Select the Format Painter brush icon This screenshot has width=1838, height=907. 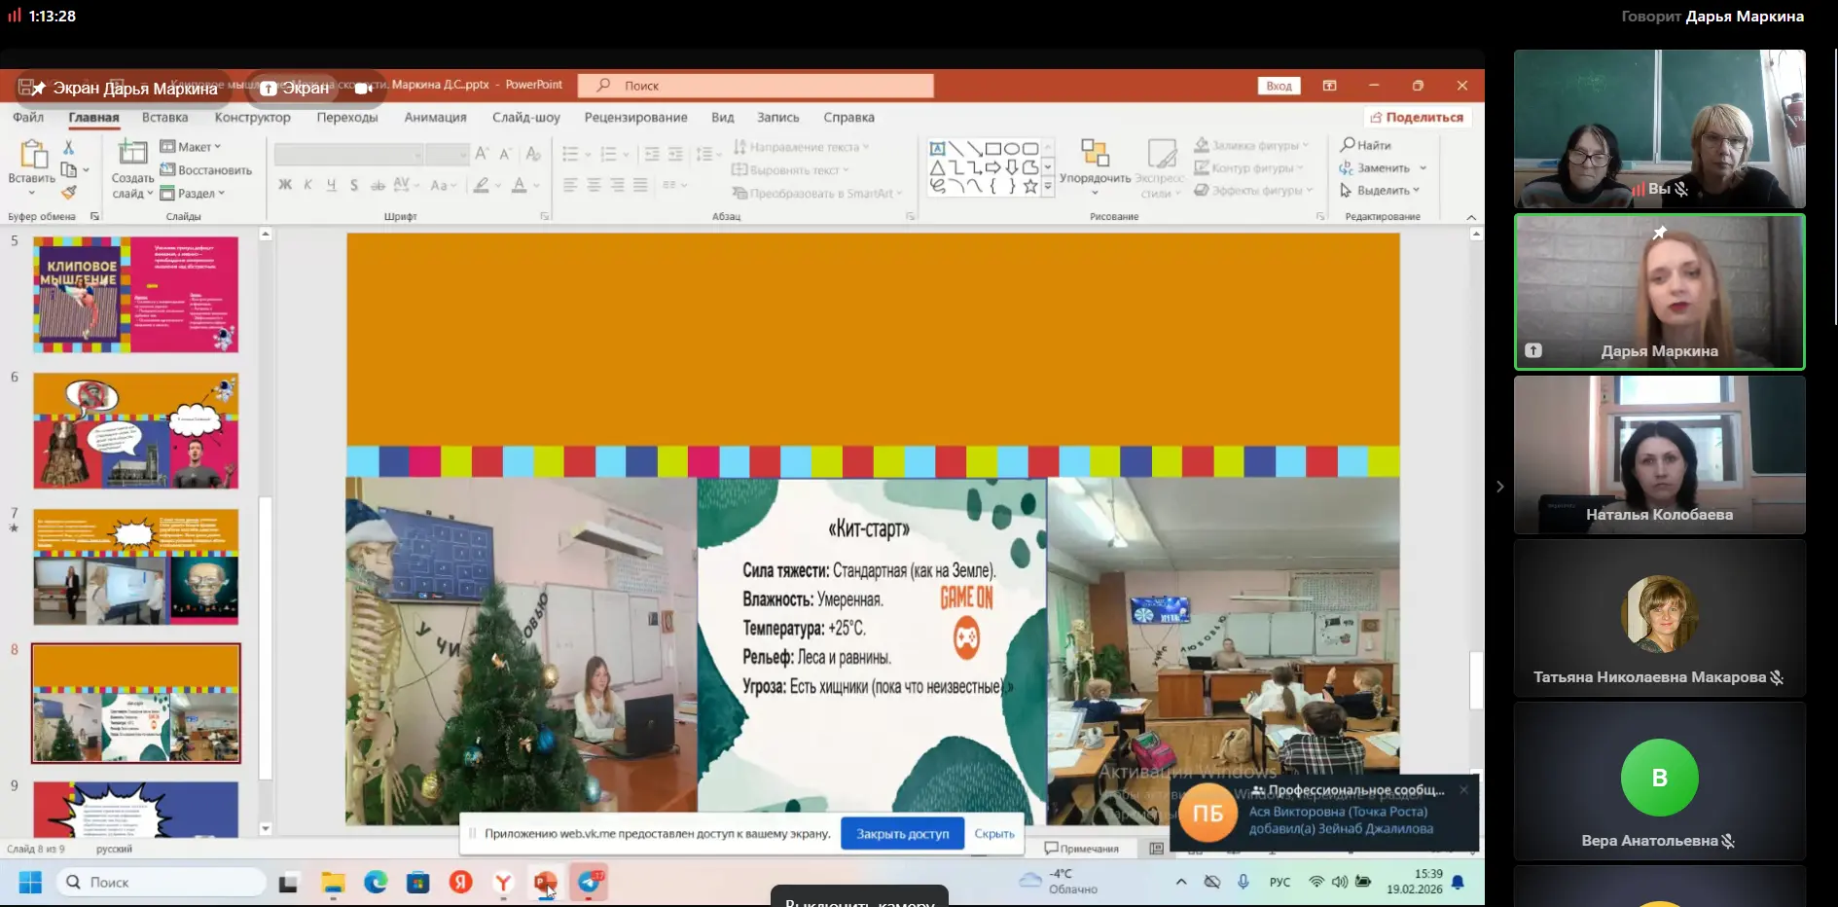pyautogui.click(x=68, y=193)
